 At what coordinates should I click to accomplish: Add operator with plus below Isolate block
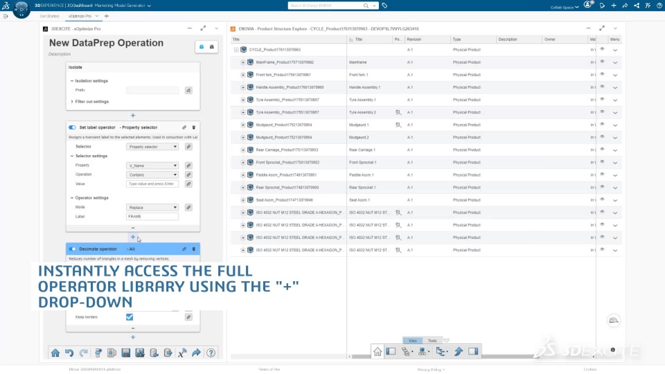pyautogui.click(x=133, y=116)
